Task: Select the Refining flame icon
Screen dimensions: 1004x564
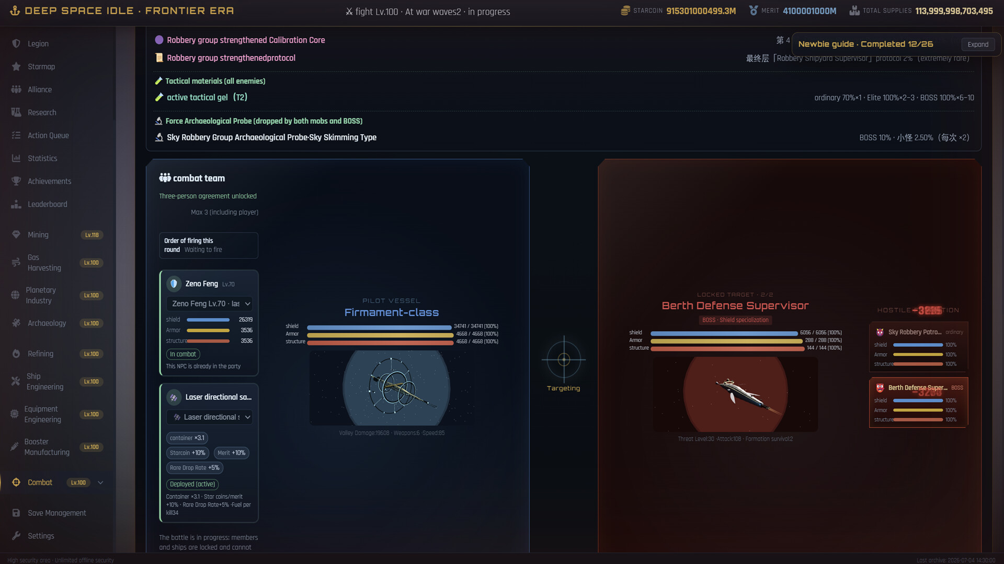Action: pyautogui.click(x=16, y=354)
